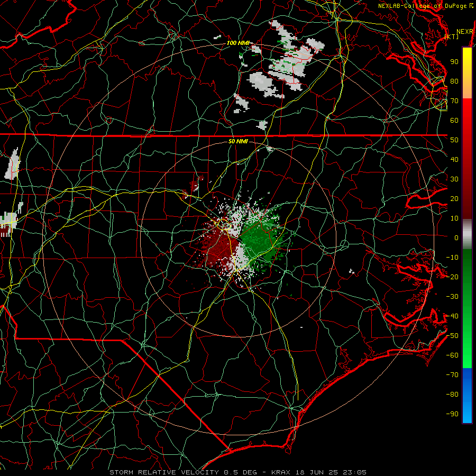Image resolution: width=476 pixels, height=476 pixels.
Task: Pick the gray zero-velocity color band
Action: 467,234
